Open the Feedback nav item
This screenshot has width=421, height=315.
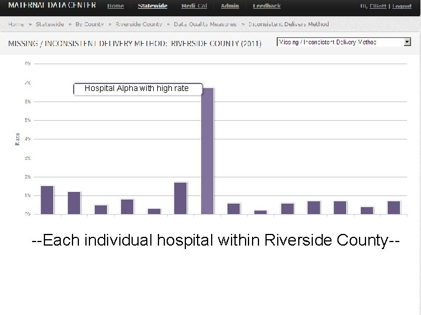click(267, 6)
